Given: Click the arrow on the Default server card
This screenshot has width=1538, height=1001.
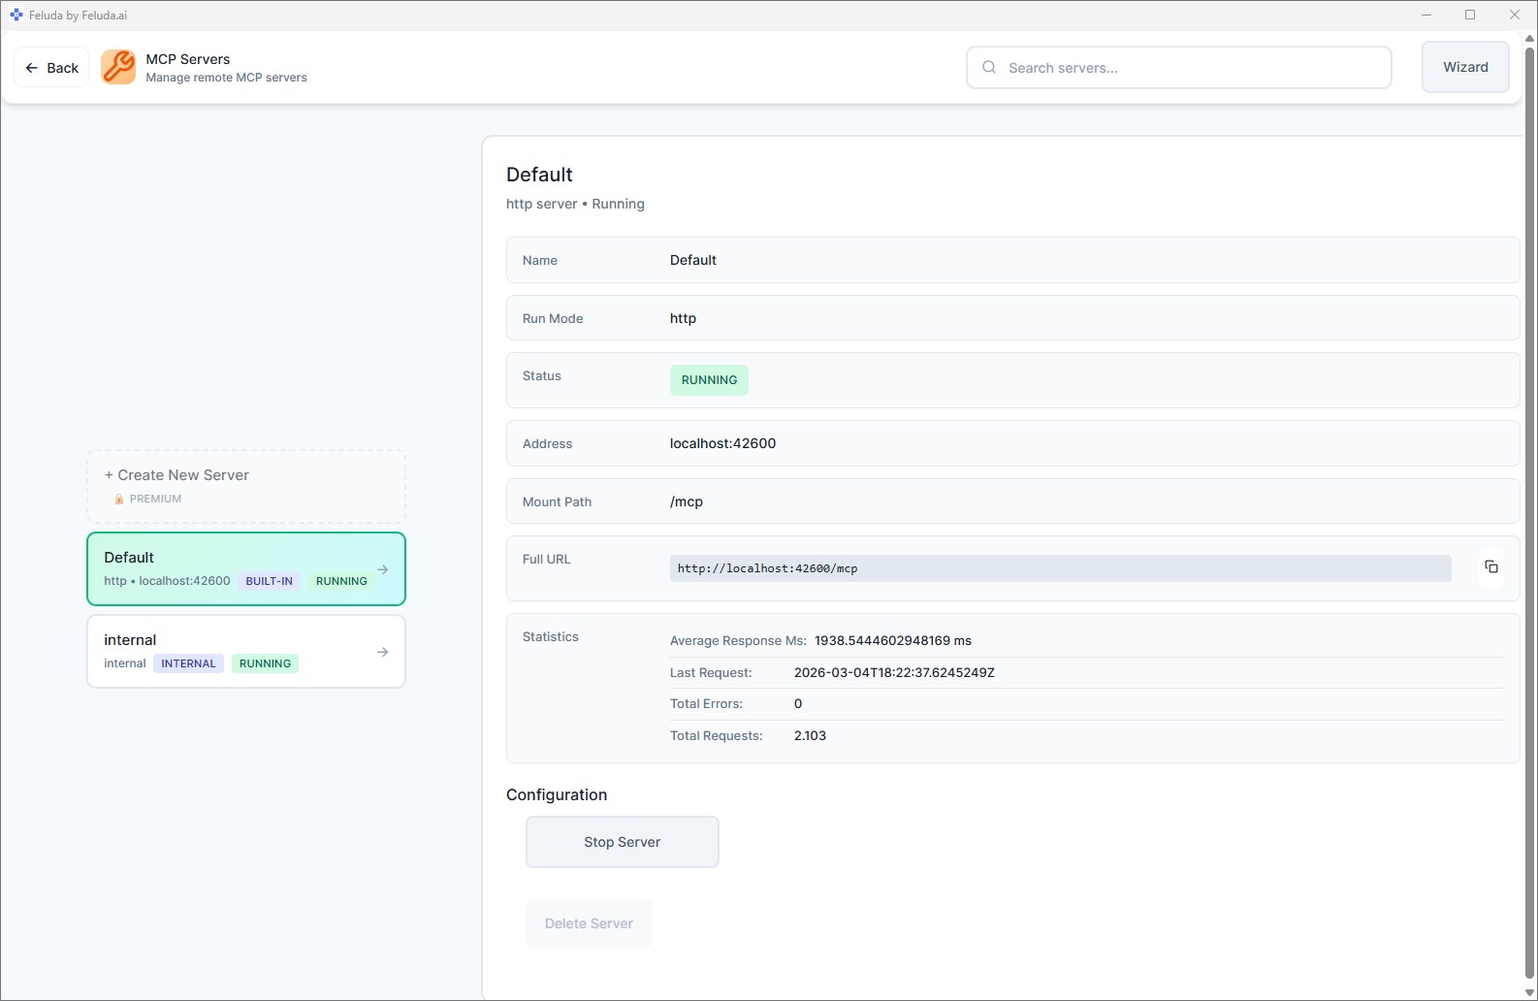Looking at the screenshot, I should click(x=383, y=569).
